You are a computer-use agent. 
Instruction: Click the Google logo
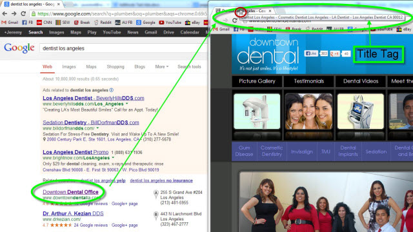[19, 48]
